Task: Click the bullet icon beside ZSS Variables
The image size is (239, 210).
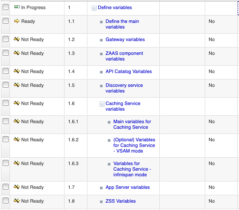Action: [101, 202]
